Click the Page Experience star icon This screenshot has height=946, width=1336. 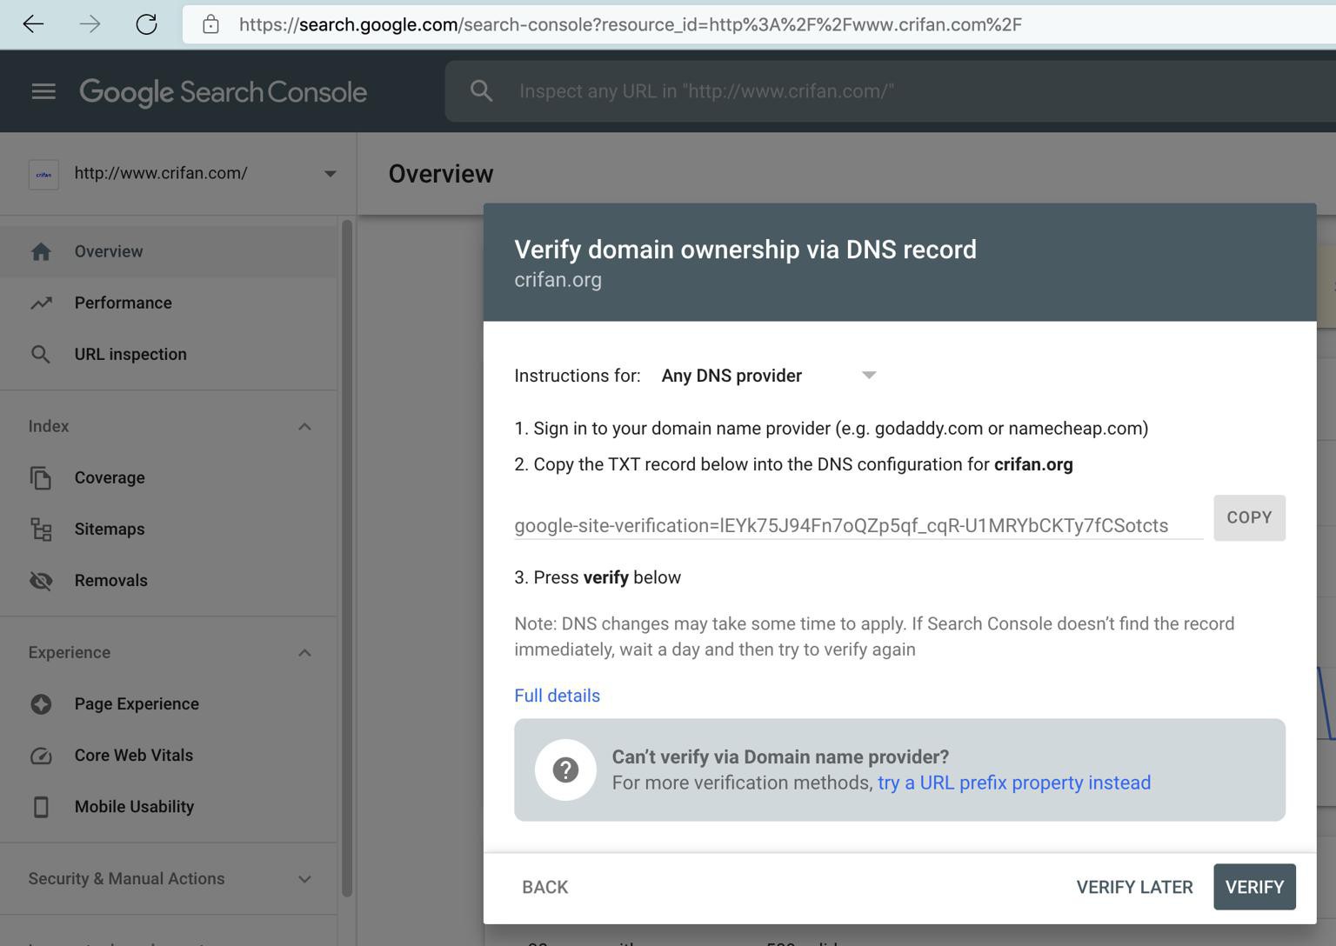[41, 704]
